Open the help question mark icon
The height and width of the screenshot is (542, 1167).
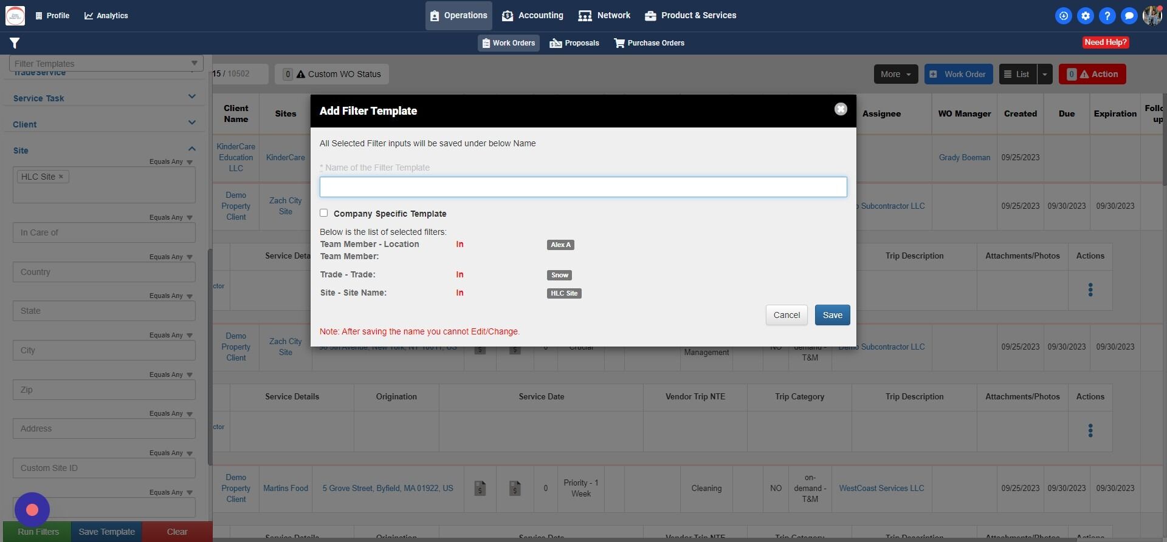(x=1107, y=16)
